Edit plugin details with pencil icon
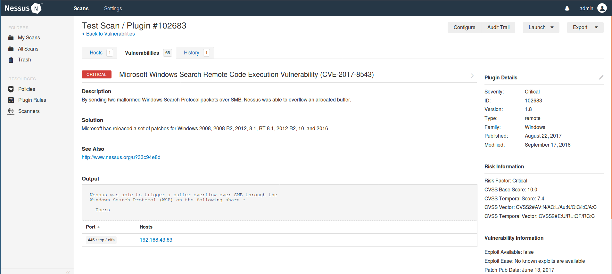Image resolution: width=612 pixels, height=274 pixels. 601,77
